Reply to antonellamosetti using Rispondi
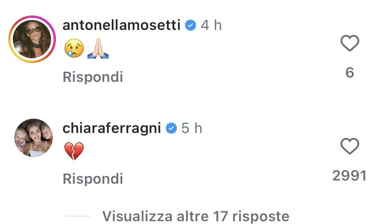383x224 pixels. [x=93, y=77]
